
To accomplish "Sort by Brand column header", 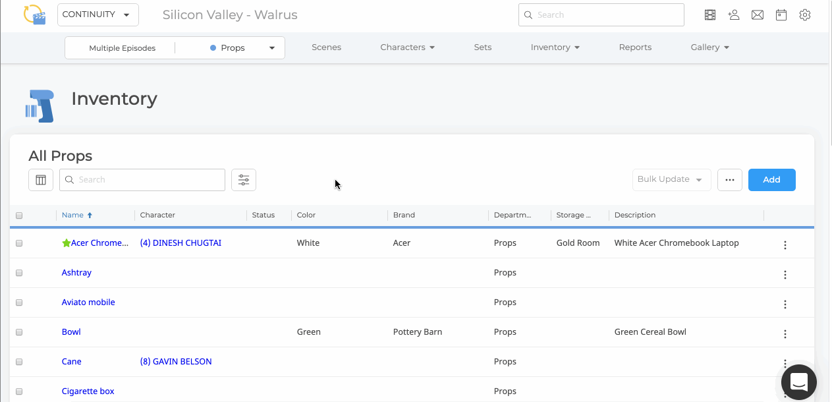I will [404, 215].
